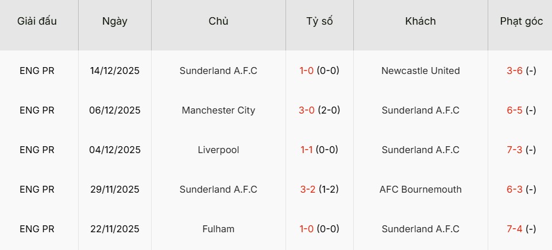This screenshot has width=552, height=250.
Task: Open Newcastle United team link
Action: tap(420, 71)
